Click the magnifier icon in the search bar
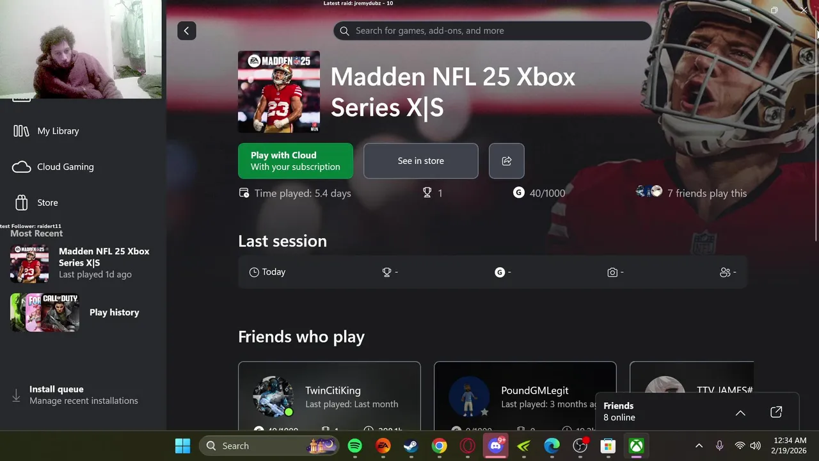819x461 pixels. point(344,31)
